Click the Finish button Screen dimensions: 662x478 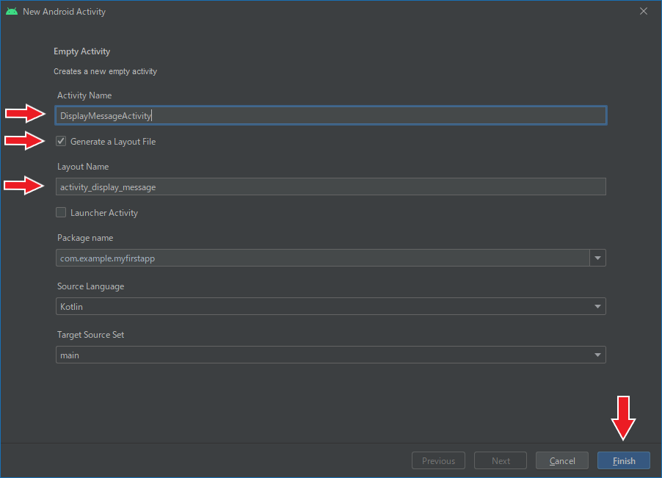click(623, 460)
